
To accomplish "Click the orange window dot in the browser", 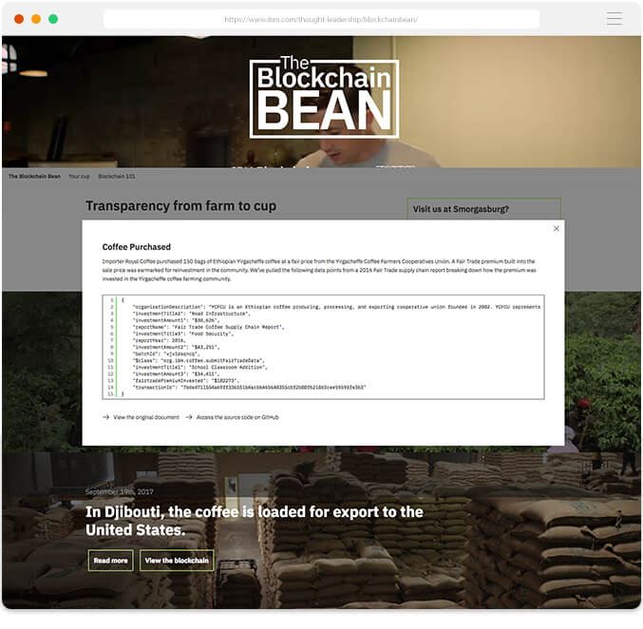I will [x=36, y=19].
